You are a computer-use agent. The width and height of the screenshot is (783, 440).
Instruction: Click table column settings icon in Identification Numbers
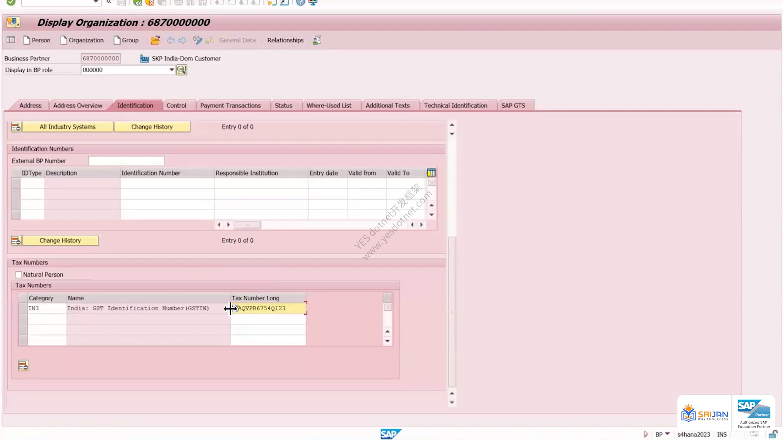coord(431,173)
